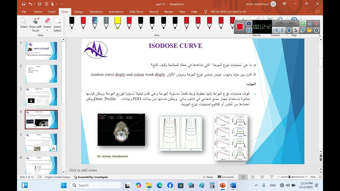This screenshot has height=191, width=340.
Task: Open the Transitions tab
Action: (96, 12)
